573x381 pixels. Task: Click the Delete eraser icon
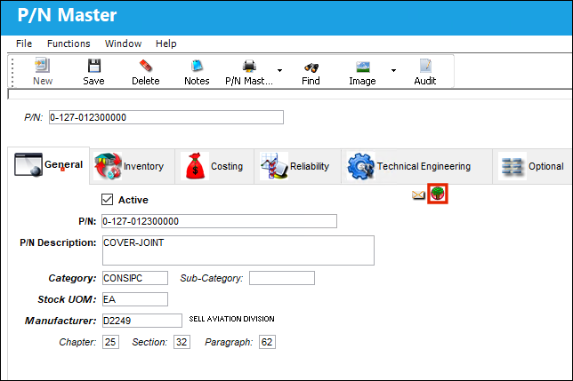(x=145, y=66)
